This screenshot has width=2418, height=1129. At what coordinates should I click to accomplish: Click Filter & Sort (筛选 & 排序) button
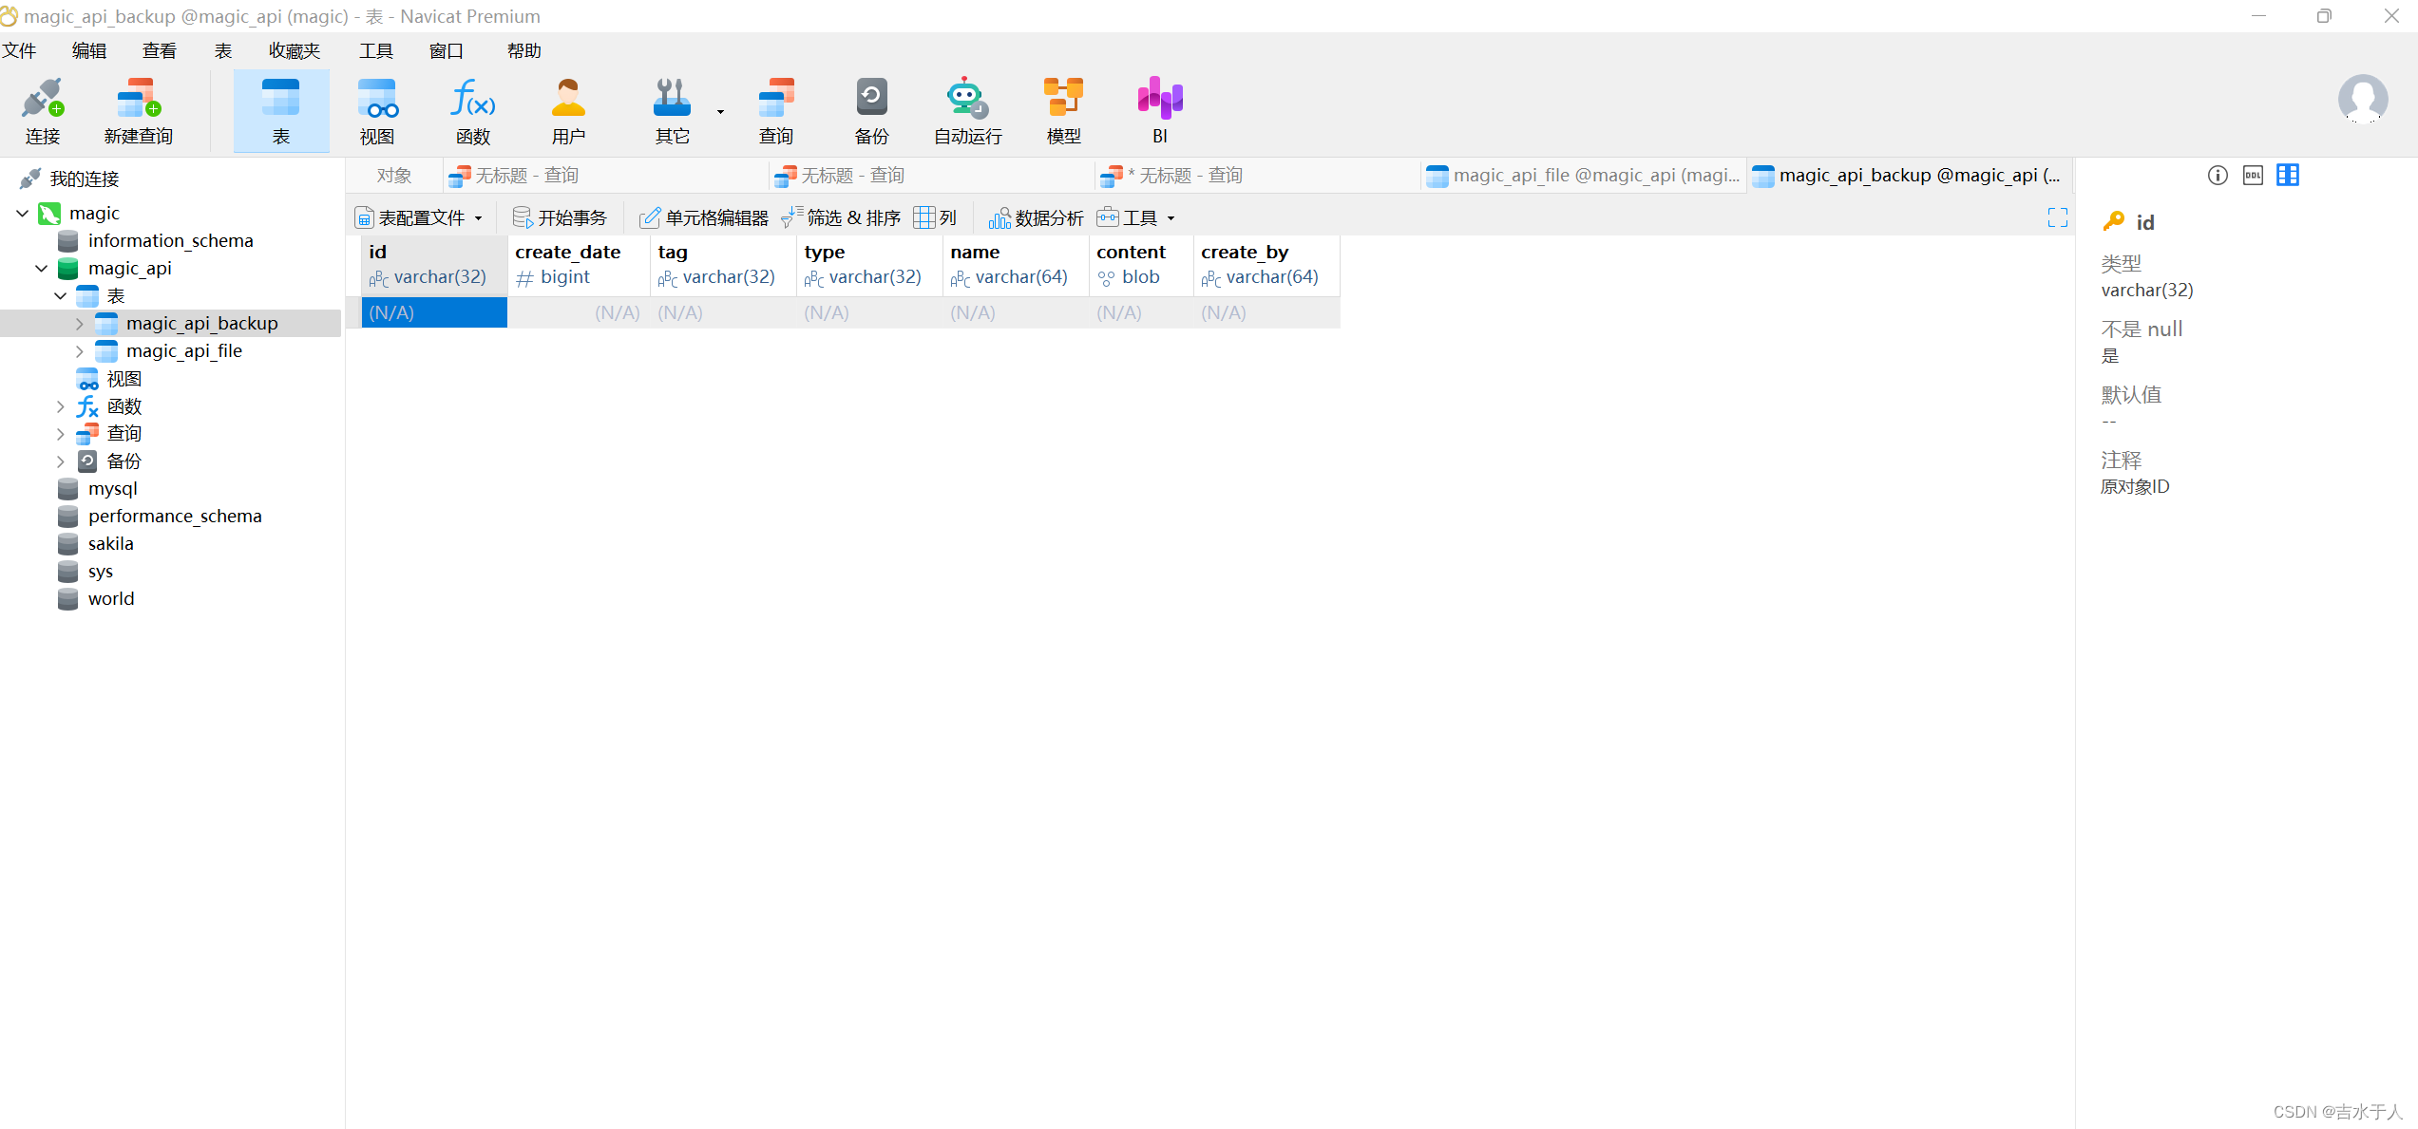click(841, 218)
